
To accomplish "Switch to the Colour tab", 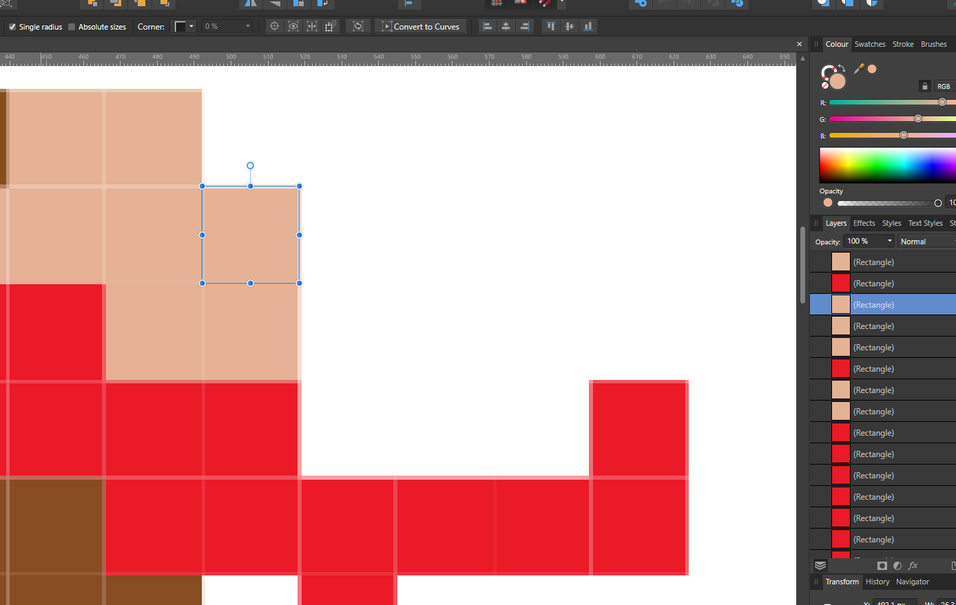I will point(837,44).
